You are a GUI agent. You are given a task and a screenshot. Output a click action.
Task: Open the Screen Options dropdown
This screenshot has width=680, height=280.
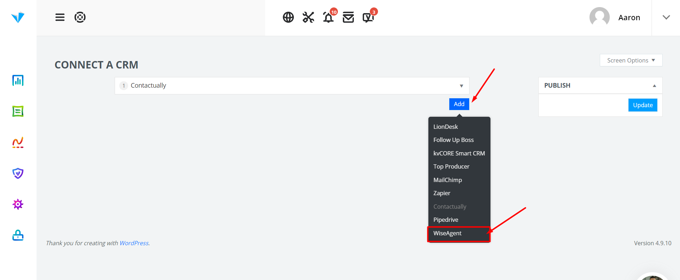point(631,60)
